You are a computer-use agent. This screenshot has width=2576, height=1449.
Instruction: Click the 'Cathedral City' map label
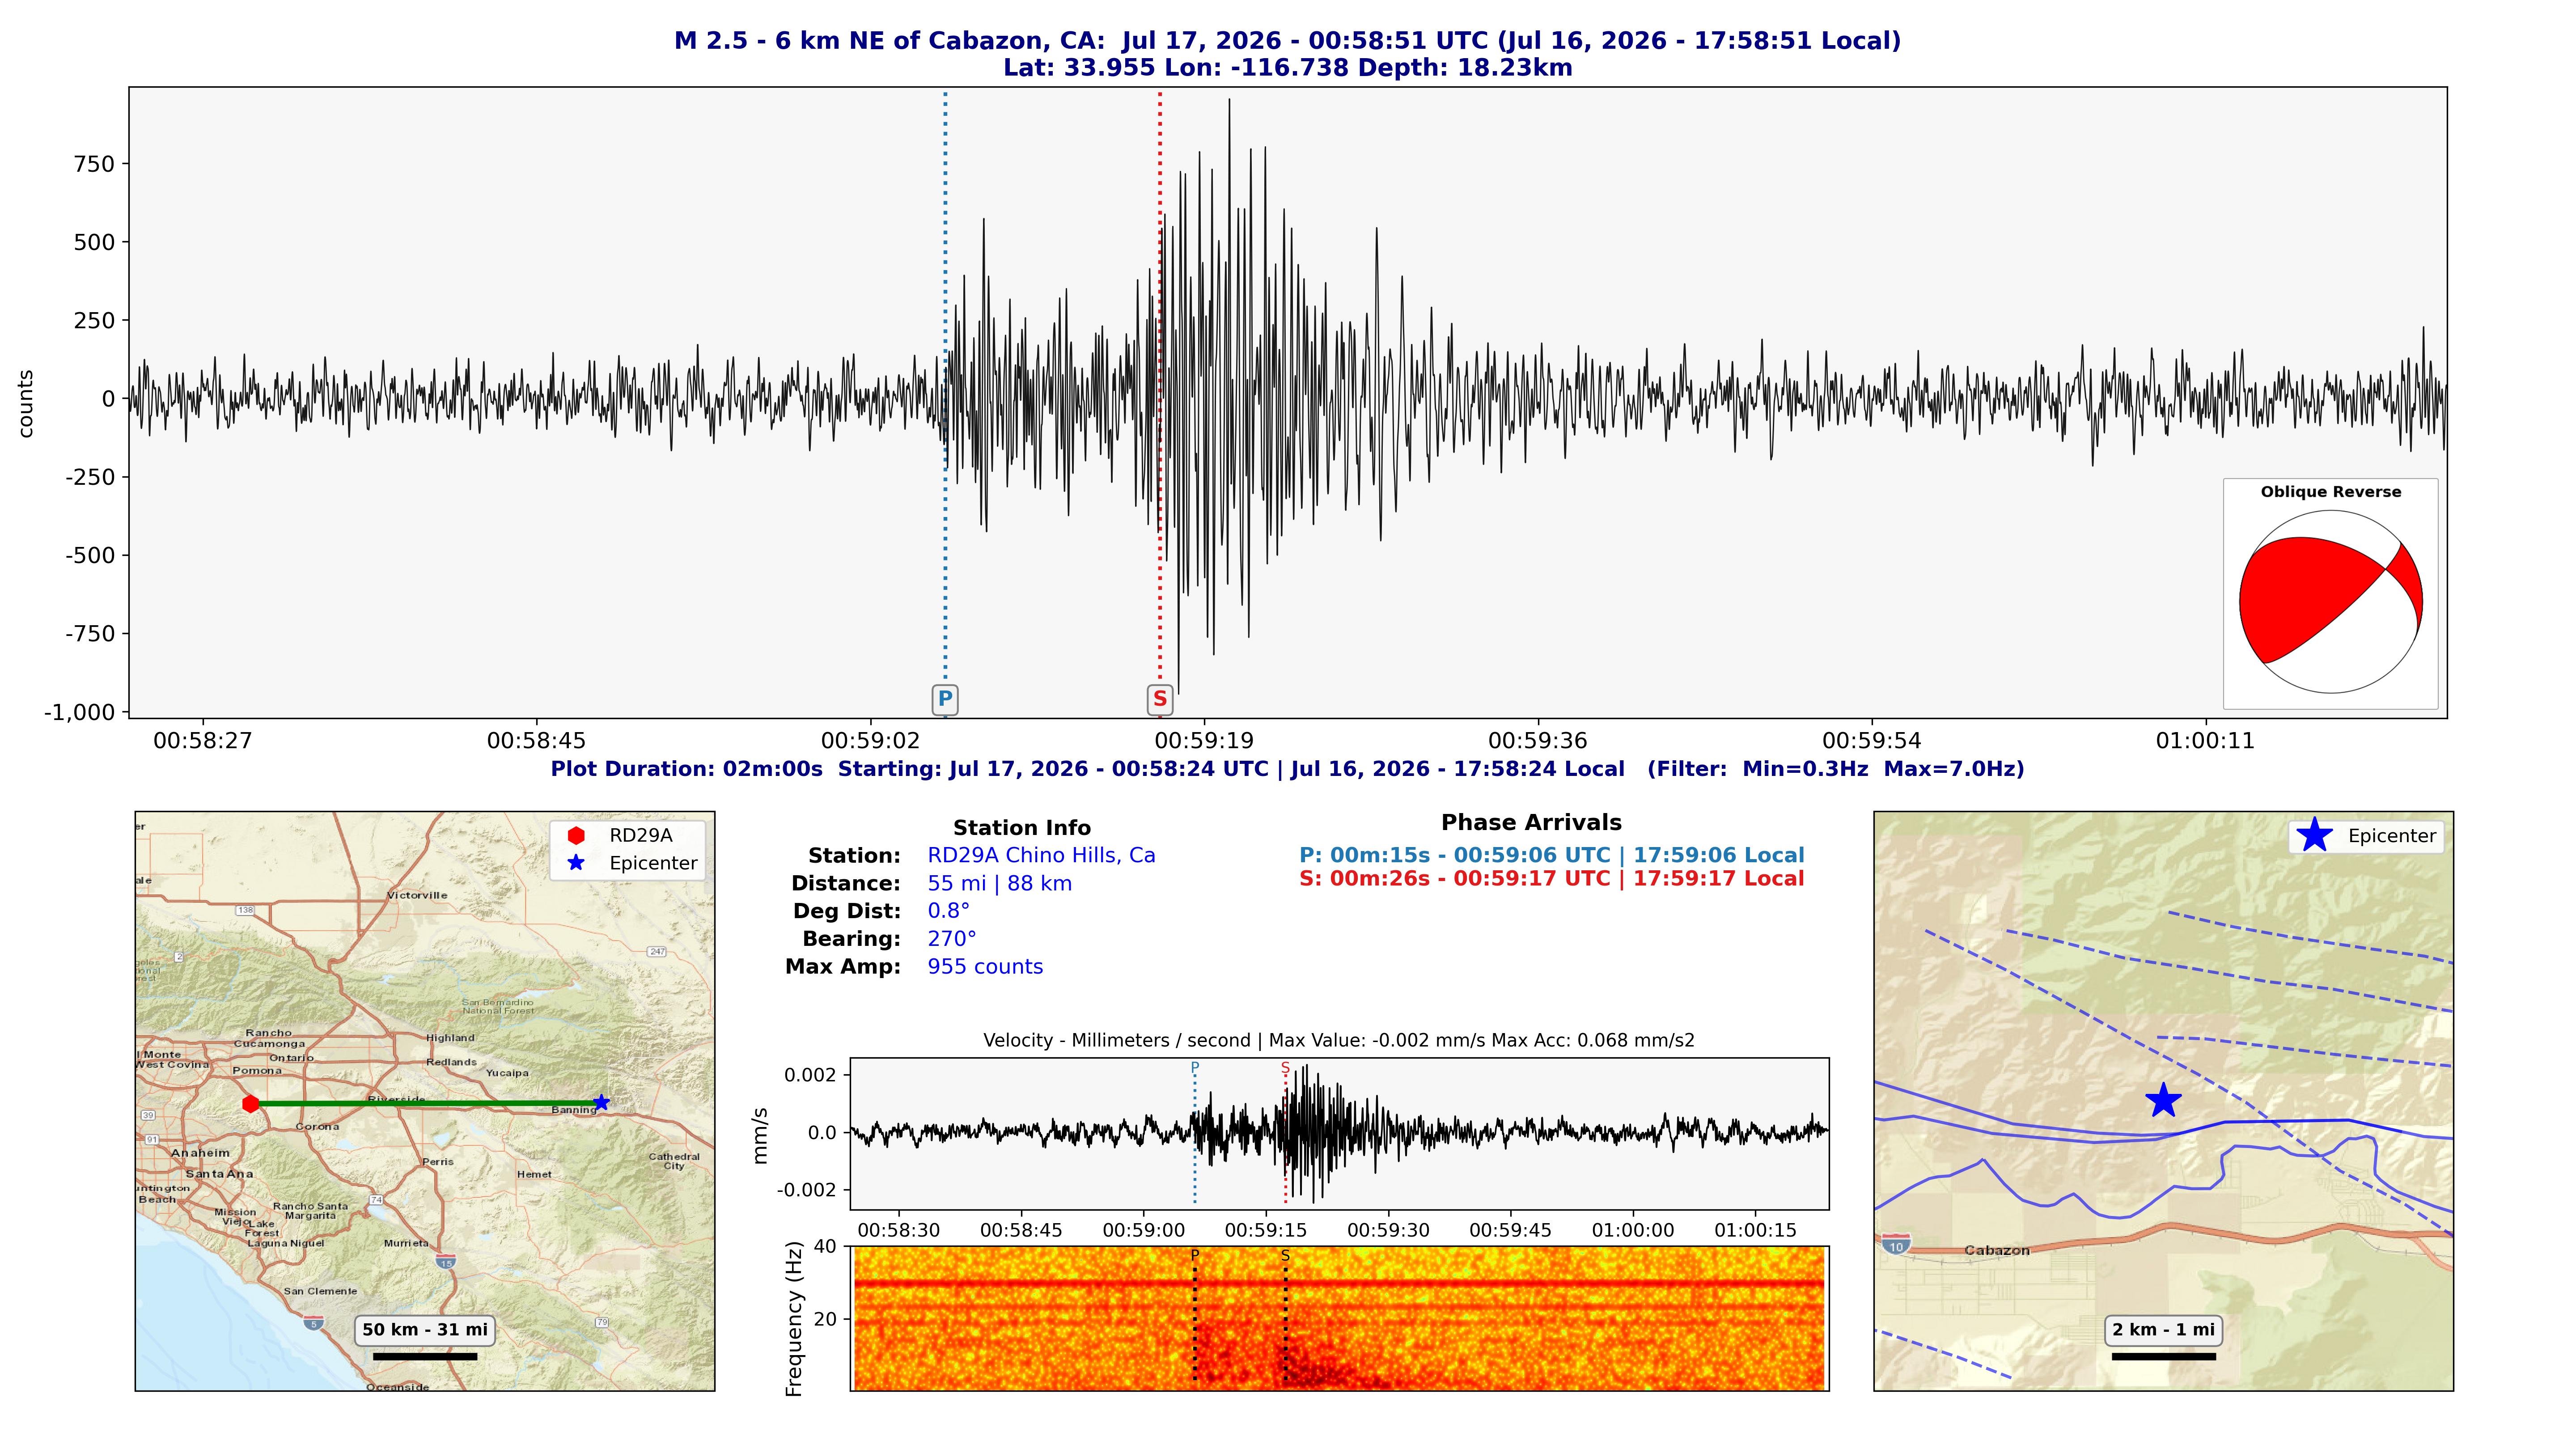click(x=674, y=1161)
